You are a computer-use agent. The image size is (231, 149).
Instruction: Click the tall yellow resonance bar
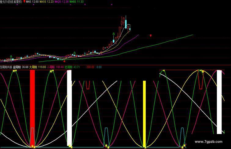click(x=144, y=114)
